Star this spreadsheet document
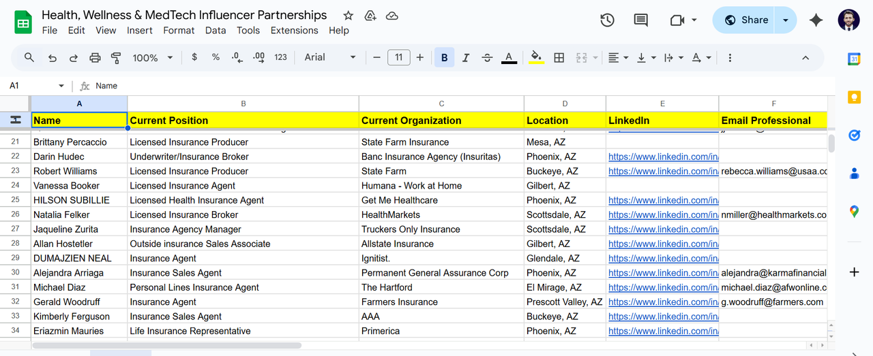This screenshot has width=873, height=356. click(349, 16)
